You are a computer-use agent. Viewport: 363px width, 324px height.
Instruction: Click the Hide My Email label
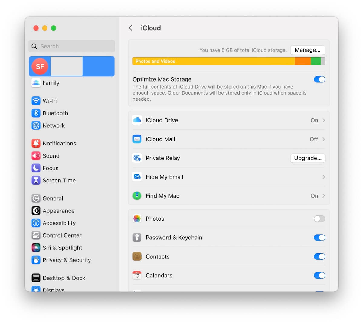point(164,177)
